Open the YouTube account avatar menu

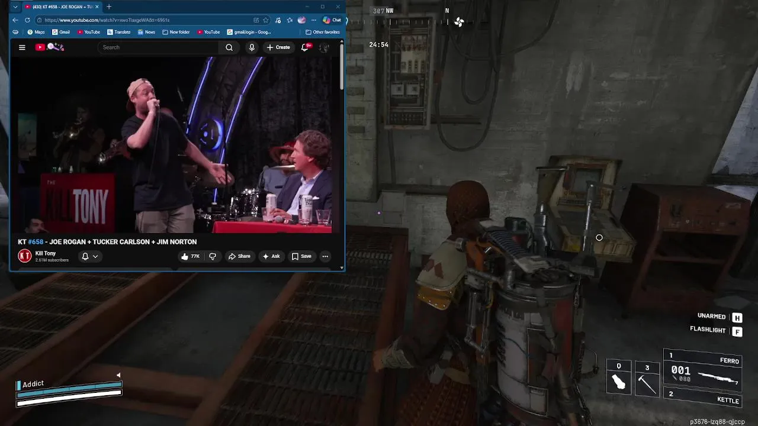(324, 47)
